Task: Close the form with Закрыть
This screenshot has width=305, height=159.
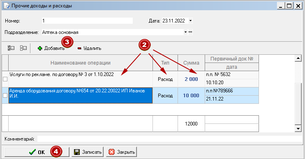Action: click(x=122, y=152)
